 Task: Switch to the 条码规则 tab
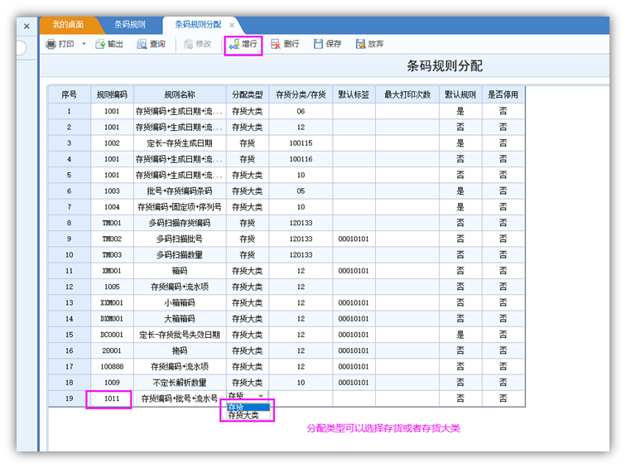pyautogui.click(x=130, y=25)
